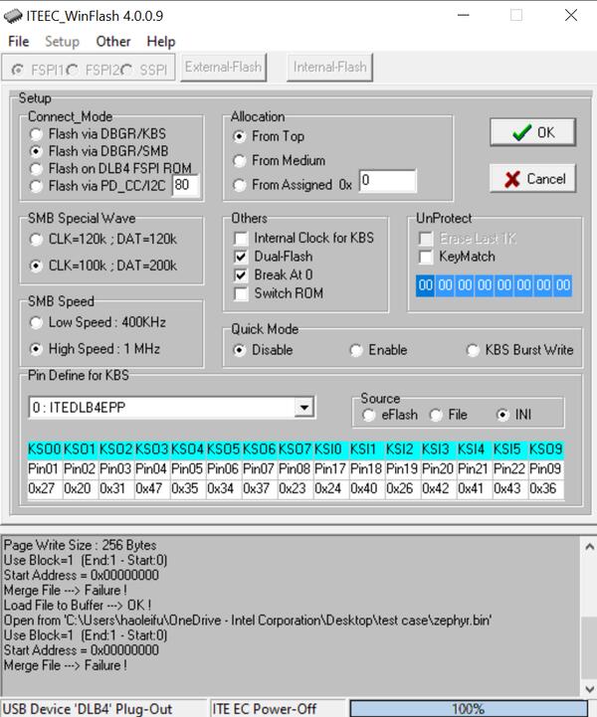This screenshot has width=597, height=717.
Task: Select the From Medium allocation option
Action: 239,160
